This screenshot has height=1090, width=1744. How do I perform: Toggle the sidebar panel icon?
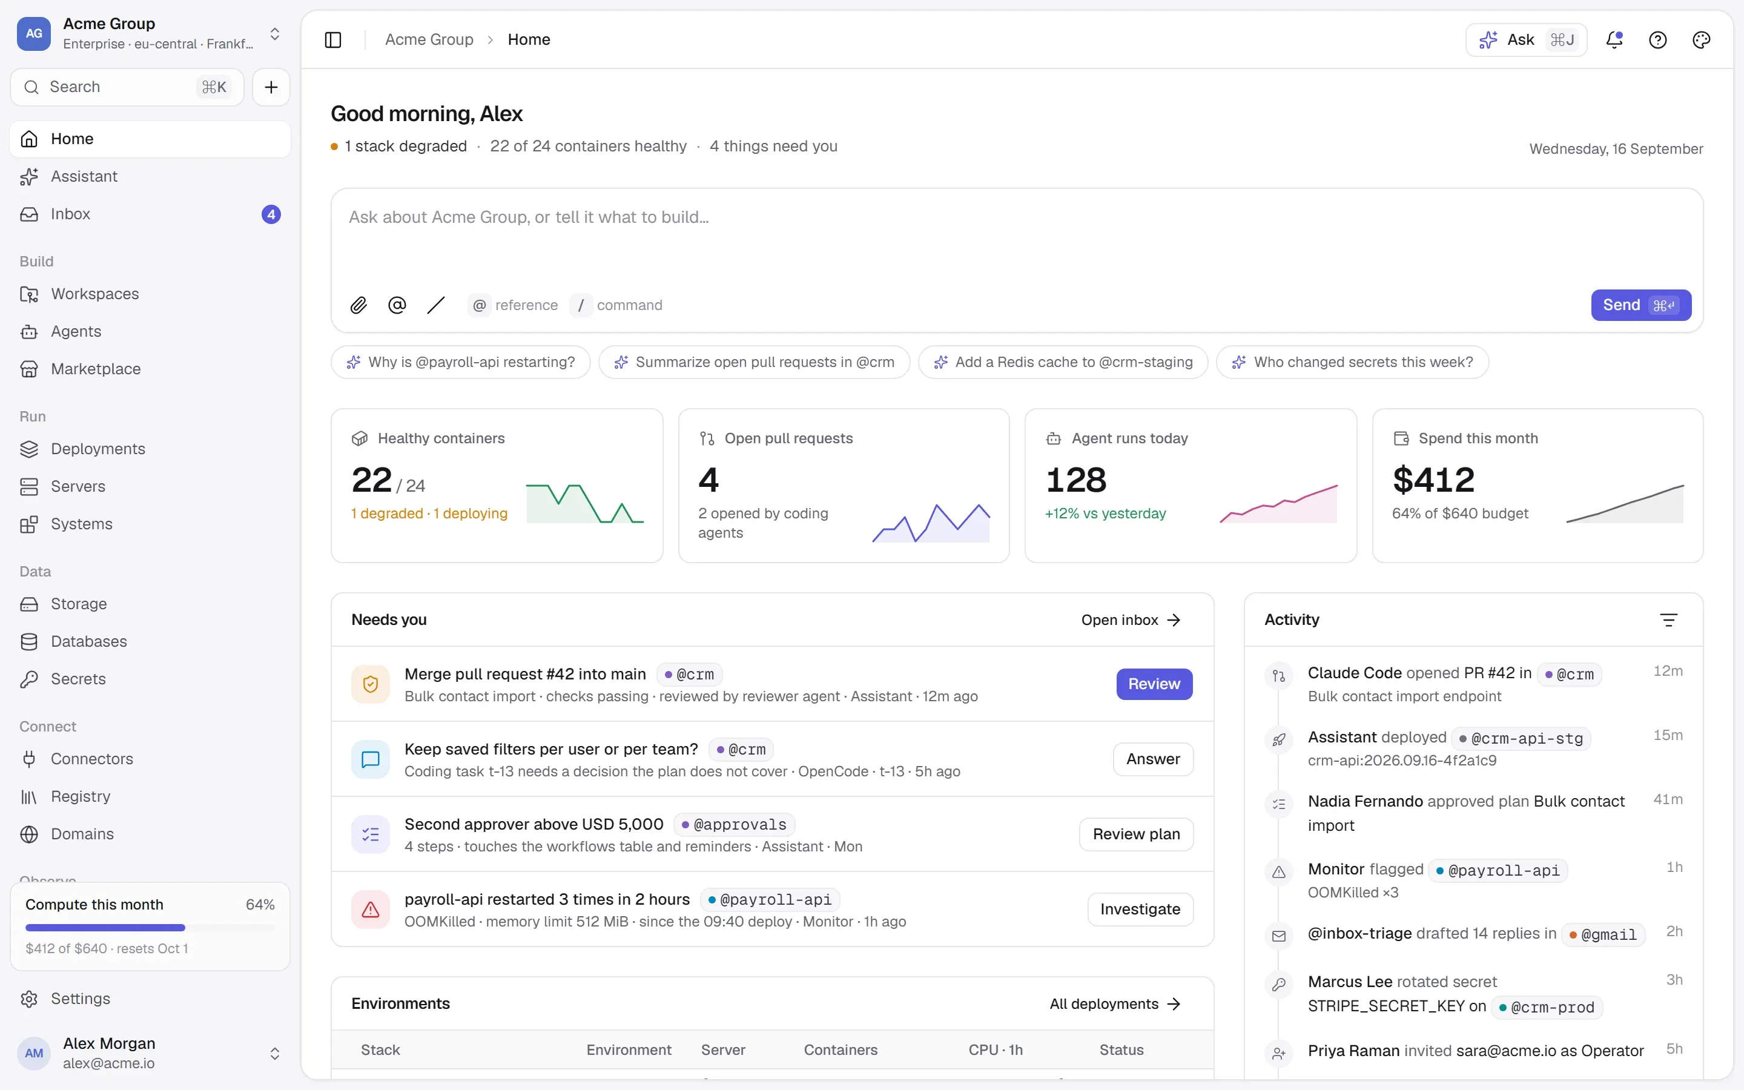coord(333,39)
